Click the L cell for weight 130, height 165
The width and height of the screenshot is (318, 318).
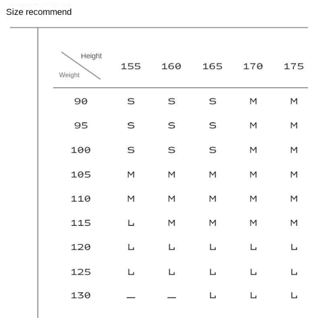click(x=213, y=296)
